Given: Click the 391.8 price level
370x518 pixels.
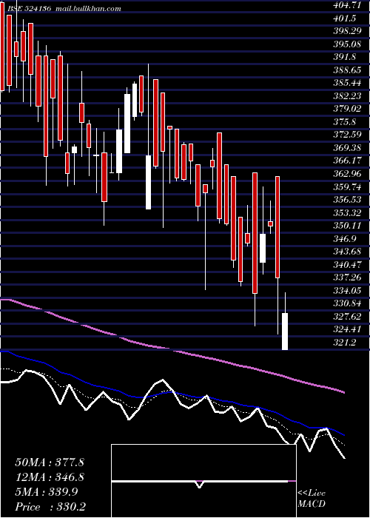Looking at the screenshot, I should 345,57.
